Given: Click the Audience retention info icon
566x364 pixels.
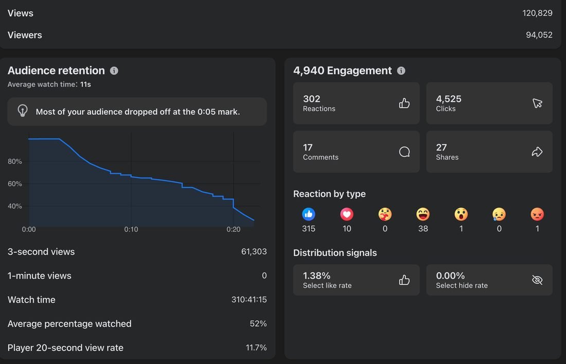Looking at the screenshot, I should pos(114,71).
